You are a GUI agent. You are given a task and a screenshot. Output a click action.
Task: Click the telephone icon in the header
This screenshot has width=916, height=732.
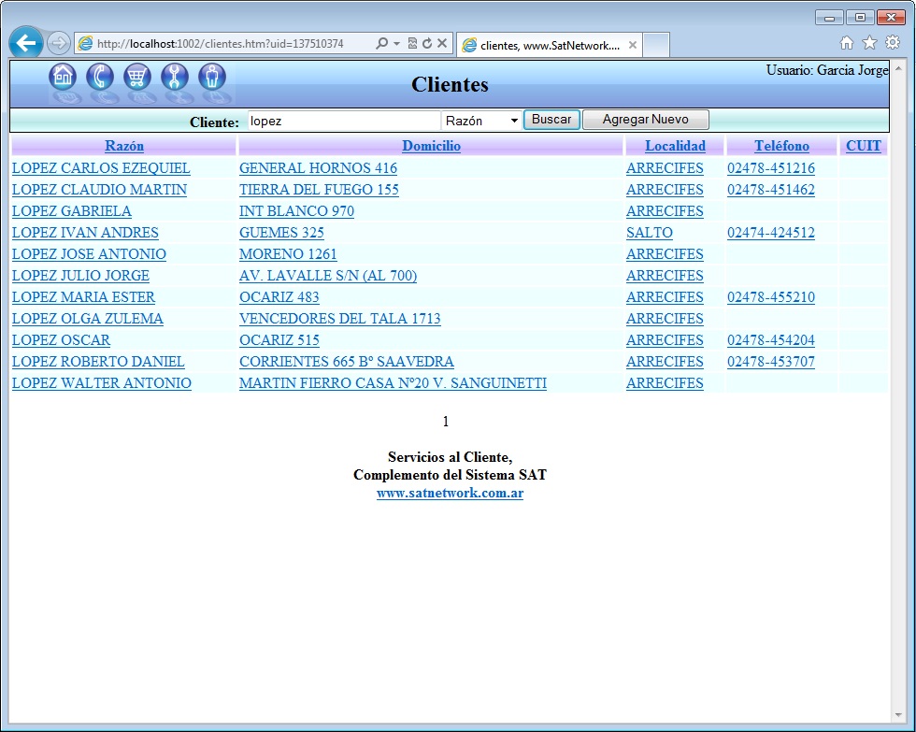click(x=100, y=77)
